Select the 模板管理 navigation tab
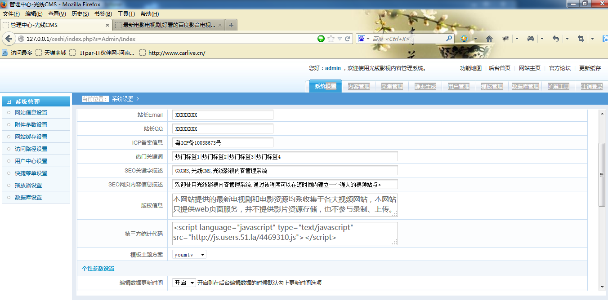This screenshot has width=608, height=305. tap(492, 87)
